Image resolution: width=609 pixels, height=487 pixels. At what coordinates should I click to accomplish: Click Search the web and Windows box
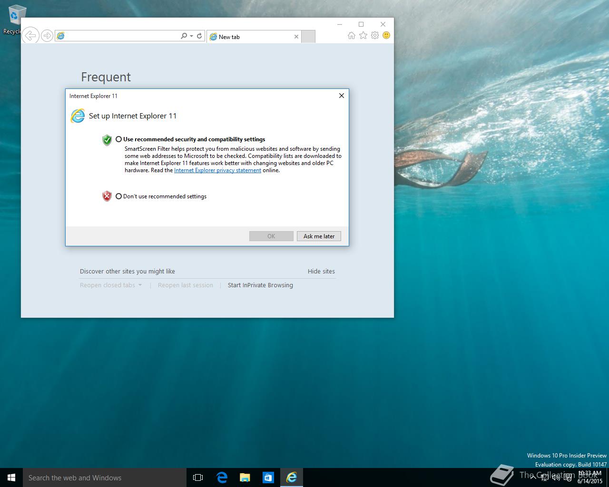(x=105, y=477)
